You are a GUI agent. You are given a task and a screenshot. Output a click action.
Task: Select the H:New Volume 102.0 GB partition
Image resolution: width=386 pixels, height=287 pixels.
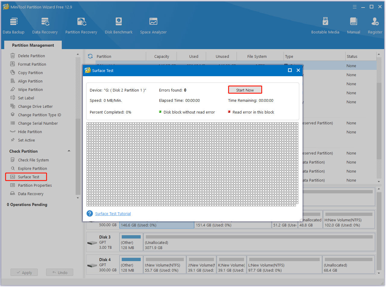[349, 219]
